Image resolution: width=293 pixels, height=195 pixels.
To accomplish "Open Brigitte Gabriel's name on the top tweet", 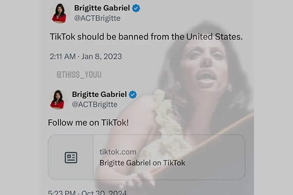I will pos(102,8).
